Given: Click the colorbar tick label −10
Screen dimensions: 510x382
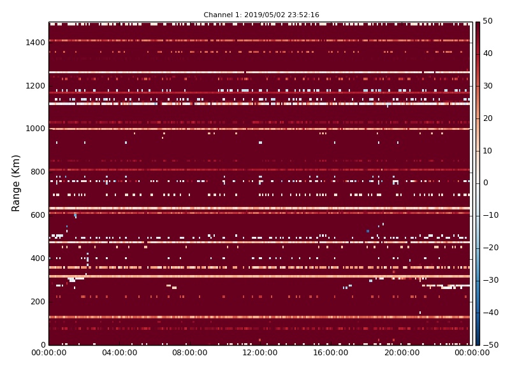Looking at the screenshot, I should click(x=490, y=215).
